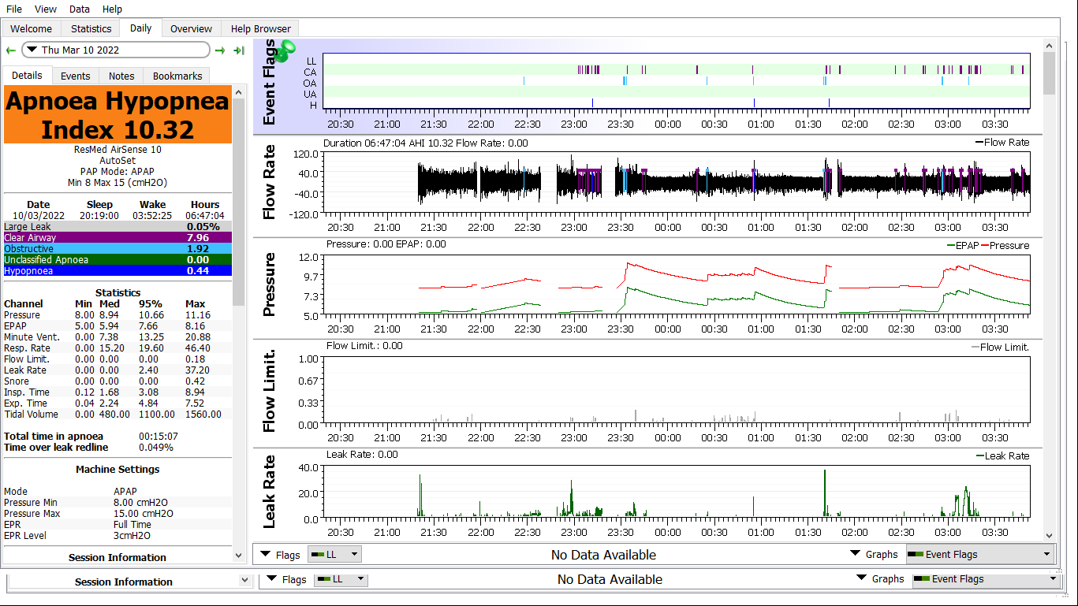Viewport: 1078px width, 606px height.
Task: Click the Flow Limit. vertical graph title
Action: coord(270,392)
